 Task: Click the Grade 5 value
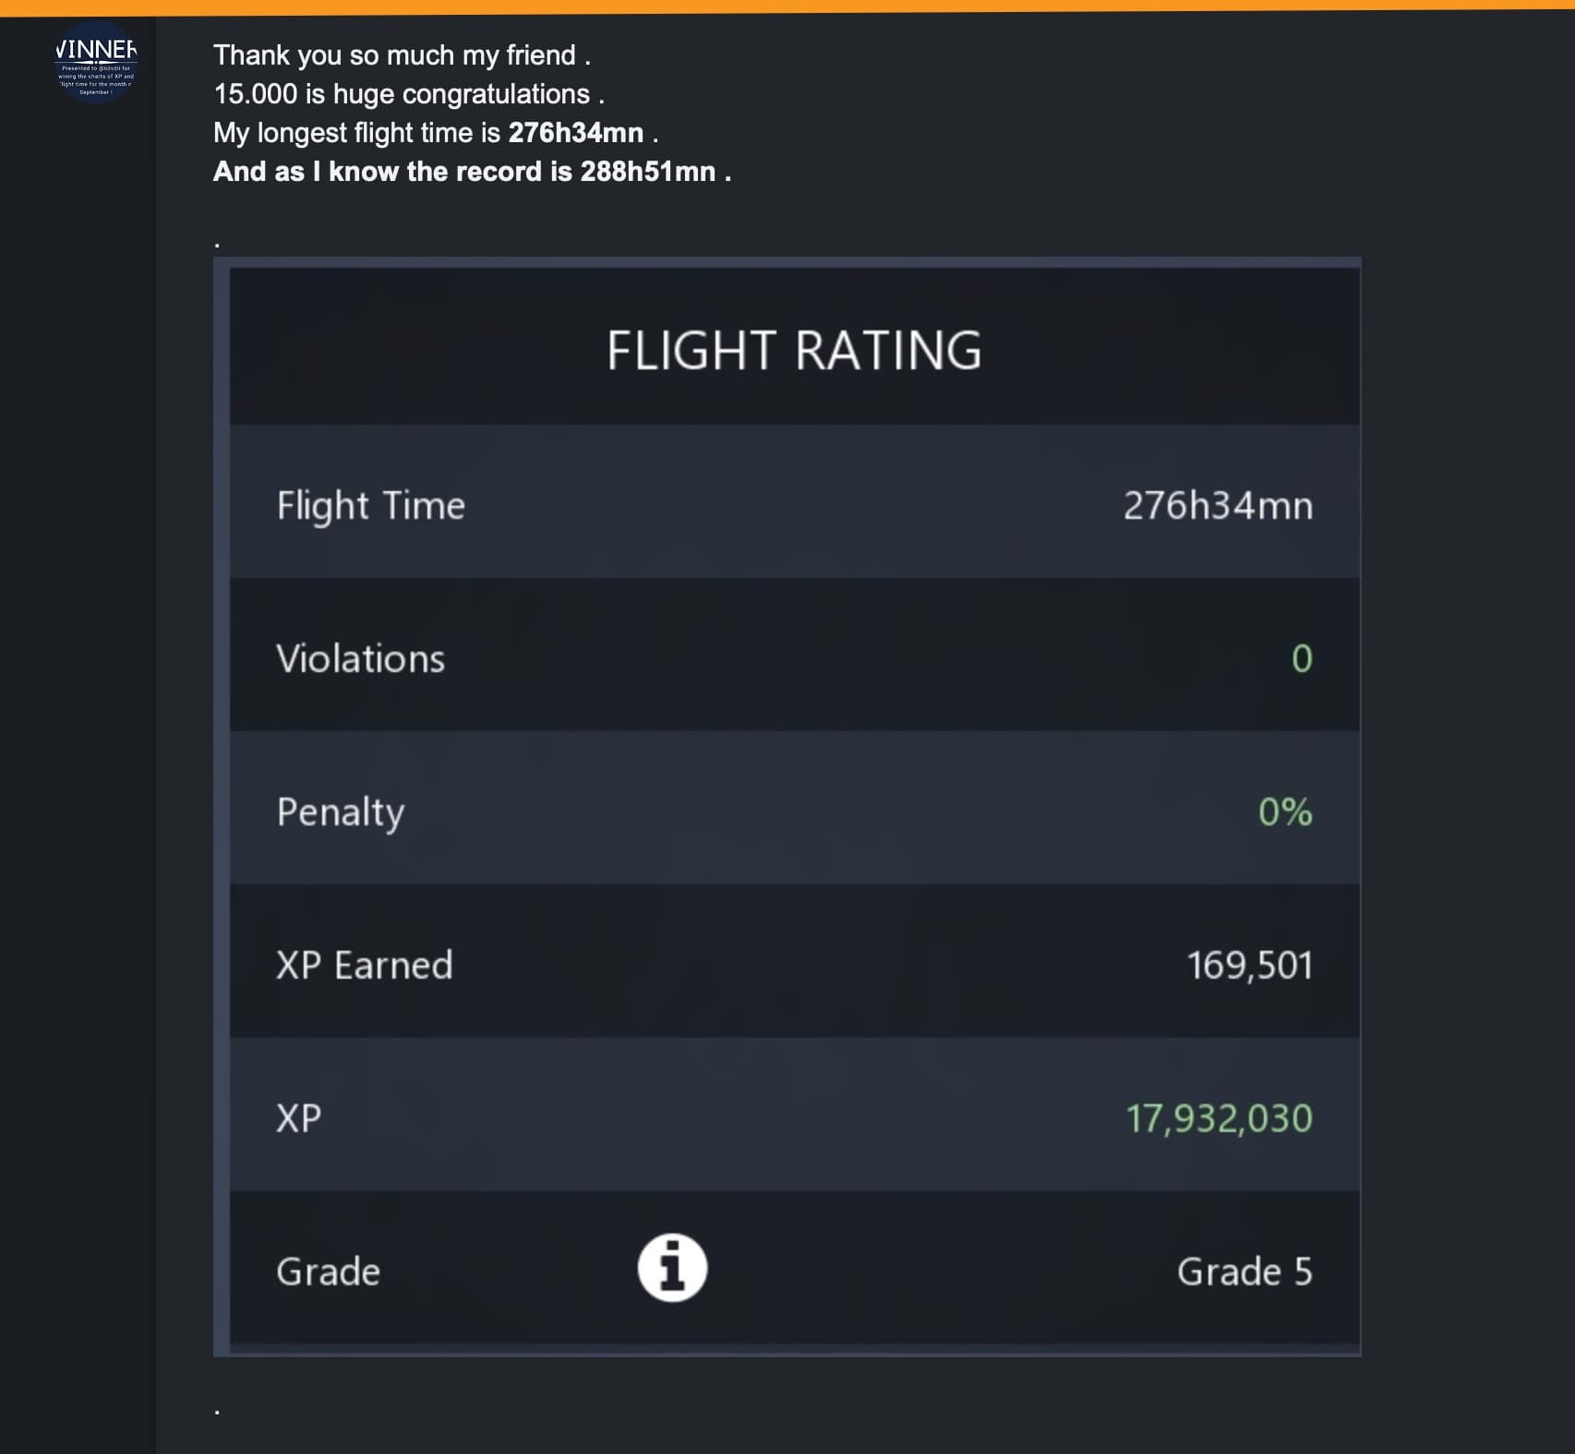pyautogui.click(x=1244, y=1272)
